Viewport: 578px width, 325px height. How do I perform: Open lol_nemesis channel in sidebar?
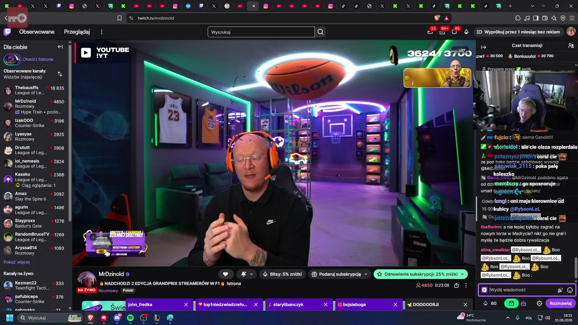(x=34, y=163)
